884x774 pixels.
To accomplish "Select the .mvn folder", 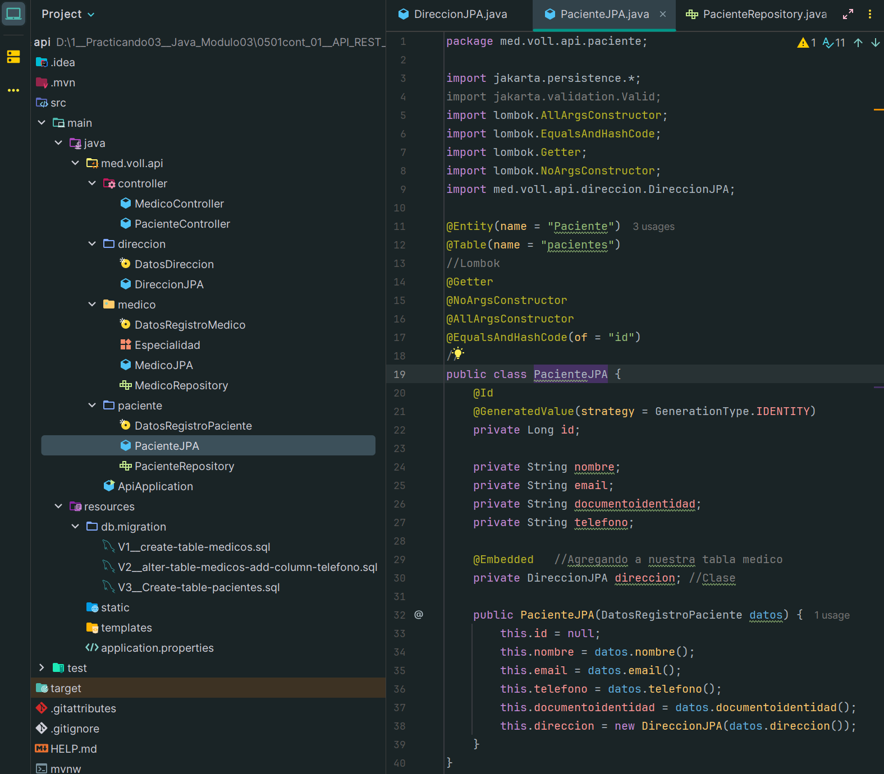I will (56, 82).
